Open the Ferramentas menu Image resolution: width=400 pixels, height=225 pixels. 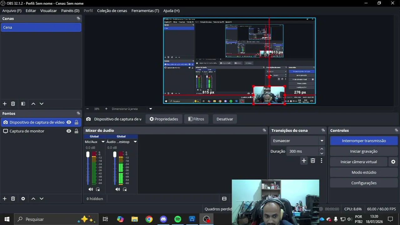coord(145,11)
